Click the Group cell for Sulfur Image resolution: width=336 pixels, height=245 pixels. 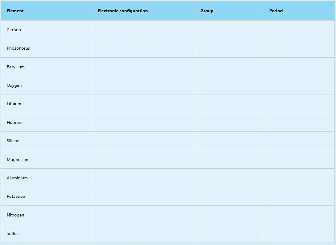click(229, 233)
